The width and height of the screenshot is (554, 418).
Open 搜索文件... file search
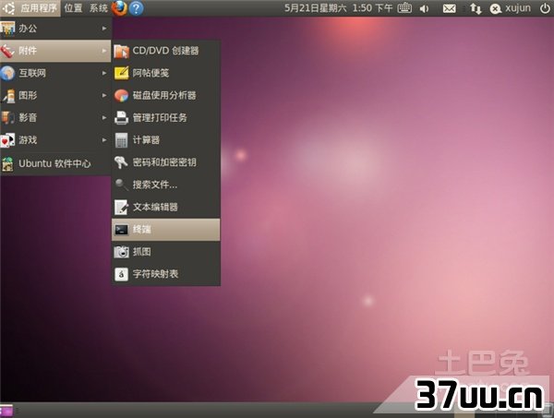165,185
